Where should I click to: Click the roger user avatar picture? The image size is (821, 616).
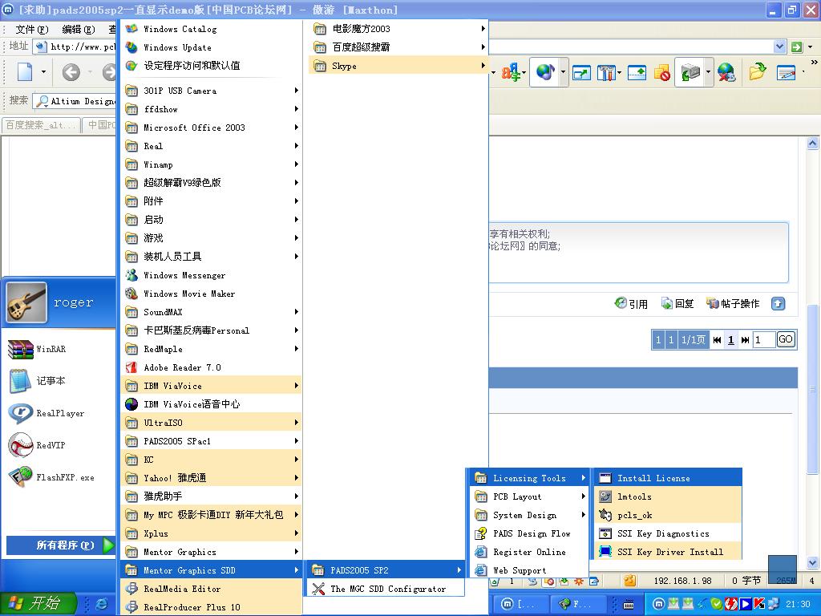(x=26, y=302)
